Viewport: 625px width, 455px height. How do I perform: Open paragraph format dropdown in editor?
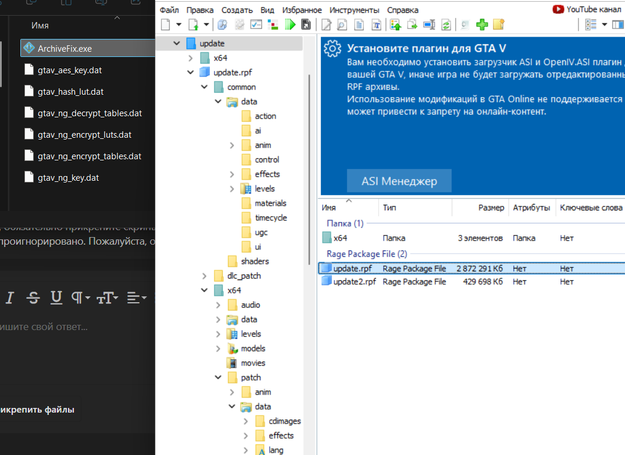click(81, 298)
